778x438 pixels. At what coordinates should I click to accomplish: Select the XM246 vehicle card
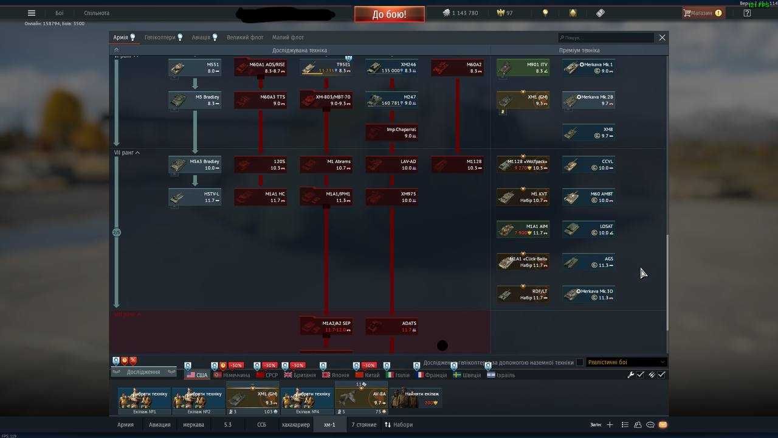pos(391,68)
